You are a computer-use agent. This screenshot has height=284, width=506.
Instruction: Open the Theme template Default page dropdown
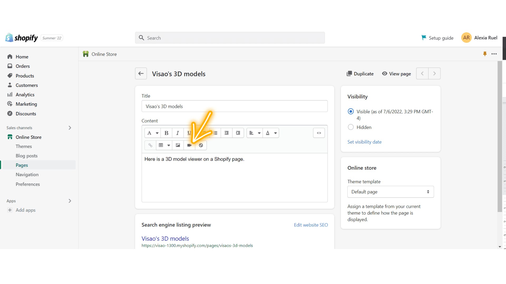pos(391,192)
